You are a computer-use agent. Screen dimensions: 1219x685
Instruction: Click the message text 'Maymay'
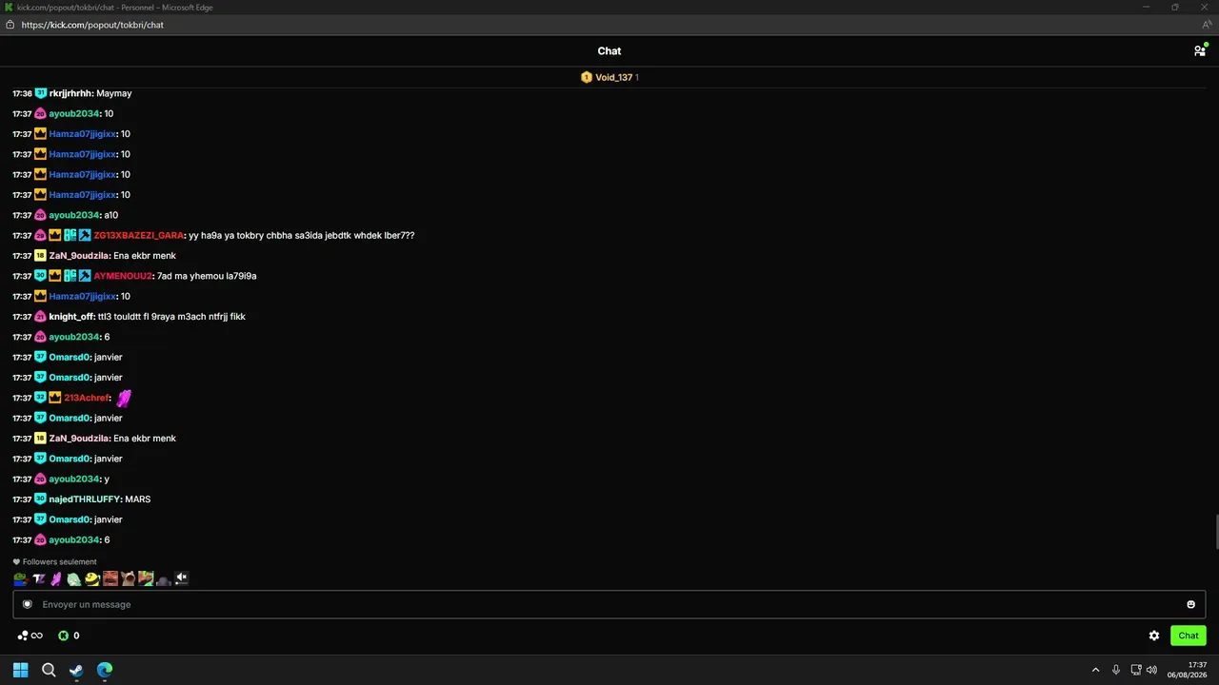[114, 93]
